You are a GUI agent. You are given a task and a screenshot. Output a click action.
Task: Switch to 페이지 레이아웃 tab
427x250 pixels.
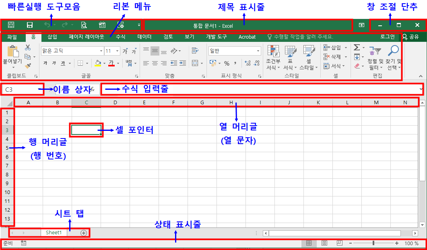[87, 37]
